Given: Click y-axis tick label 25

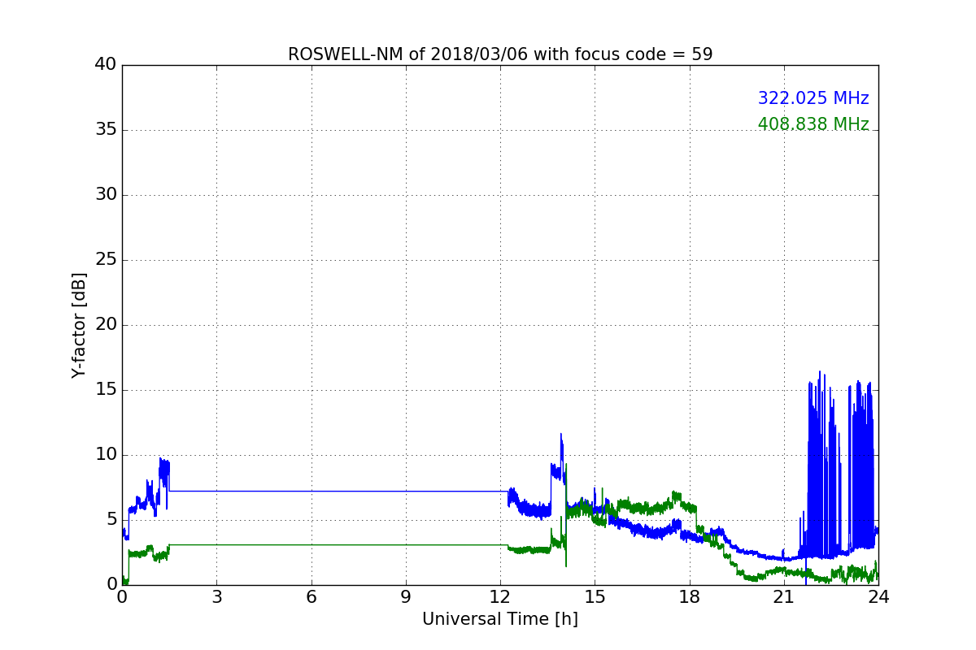Looking at the screenshot, I should point(105,260).
